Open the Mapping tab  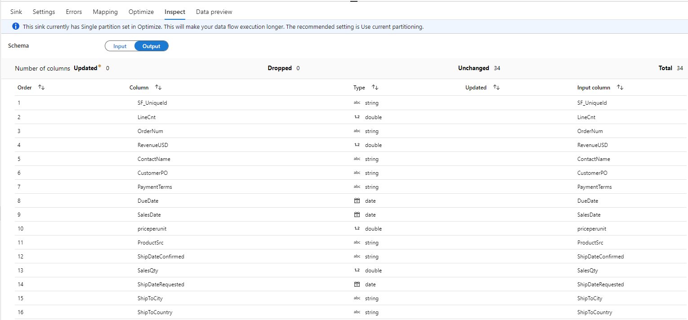point(105,12)
